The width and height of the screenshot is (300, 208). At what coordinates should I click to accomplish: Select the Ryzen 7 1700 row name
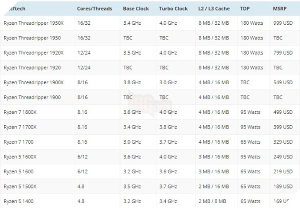coord(19,142)
